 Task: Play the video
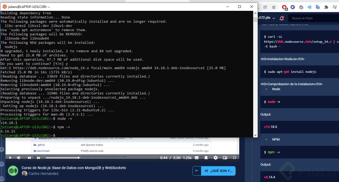tap(10, 158)
